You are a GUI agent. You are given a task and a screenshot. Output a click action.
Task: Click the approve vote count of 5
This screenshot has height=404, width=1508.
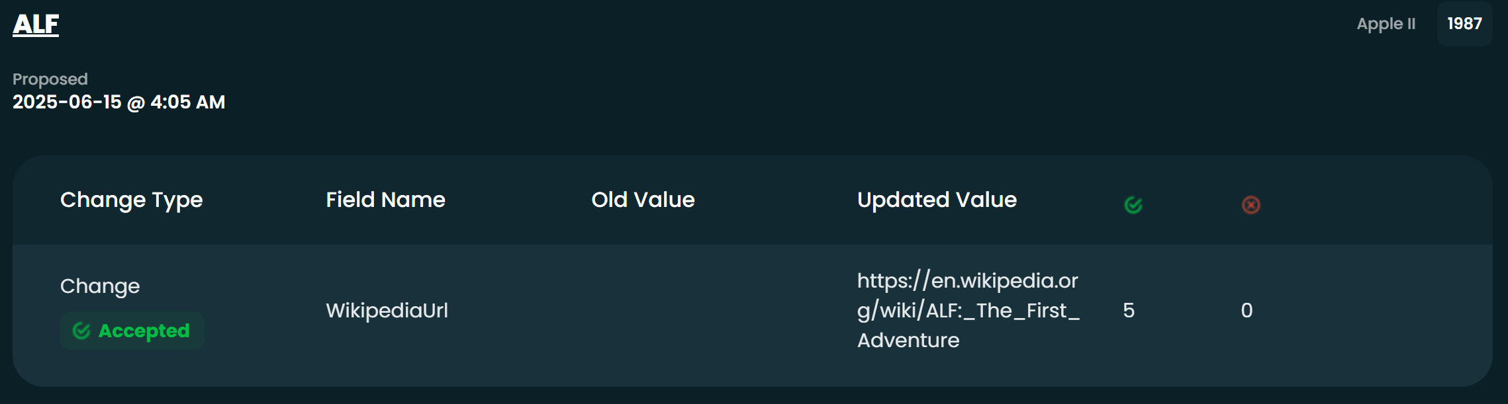pos(1129,310)
